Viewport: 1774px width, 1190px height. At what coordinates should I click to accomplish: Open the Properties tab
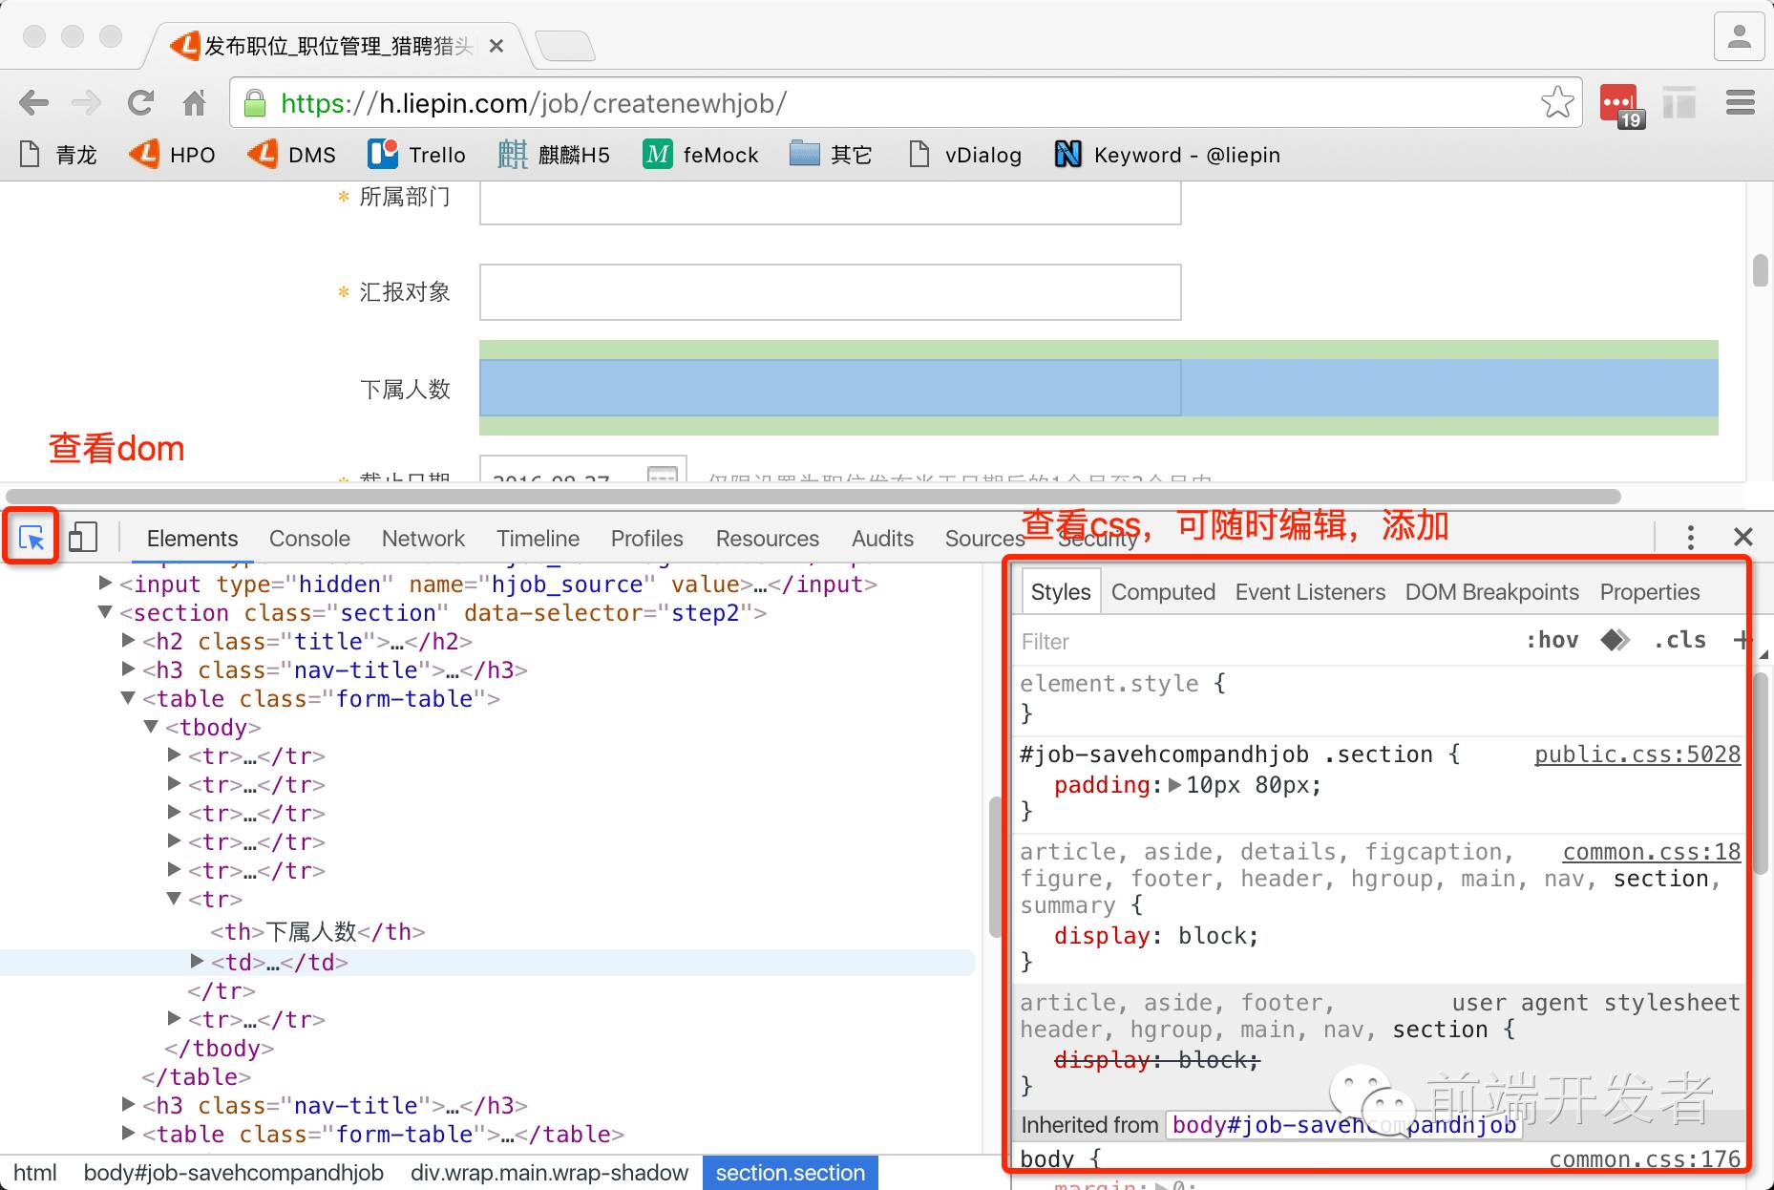click(1650, 592)
